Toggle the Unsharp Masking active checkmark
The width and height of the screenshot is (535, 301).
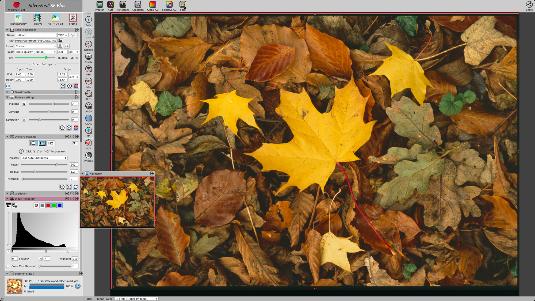(x=67, y=137)
